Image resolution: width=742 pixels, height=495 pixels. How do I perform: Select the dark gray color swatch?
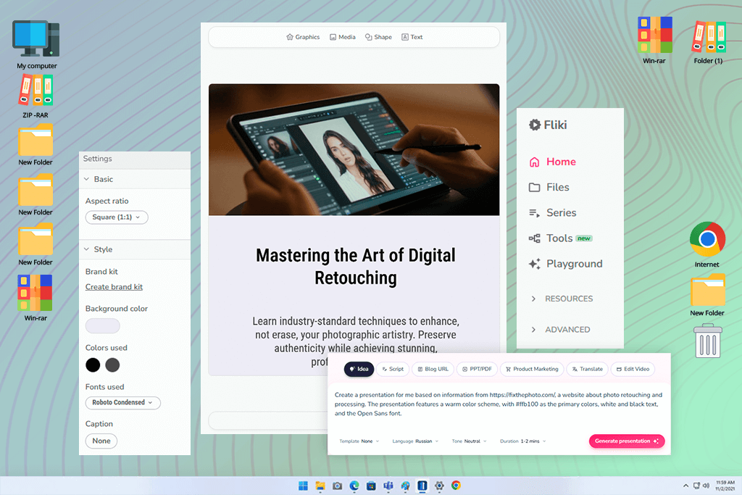click(x=112, y=365)
